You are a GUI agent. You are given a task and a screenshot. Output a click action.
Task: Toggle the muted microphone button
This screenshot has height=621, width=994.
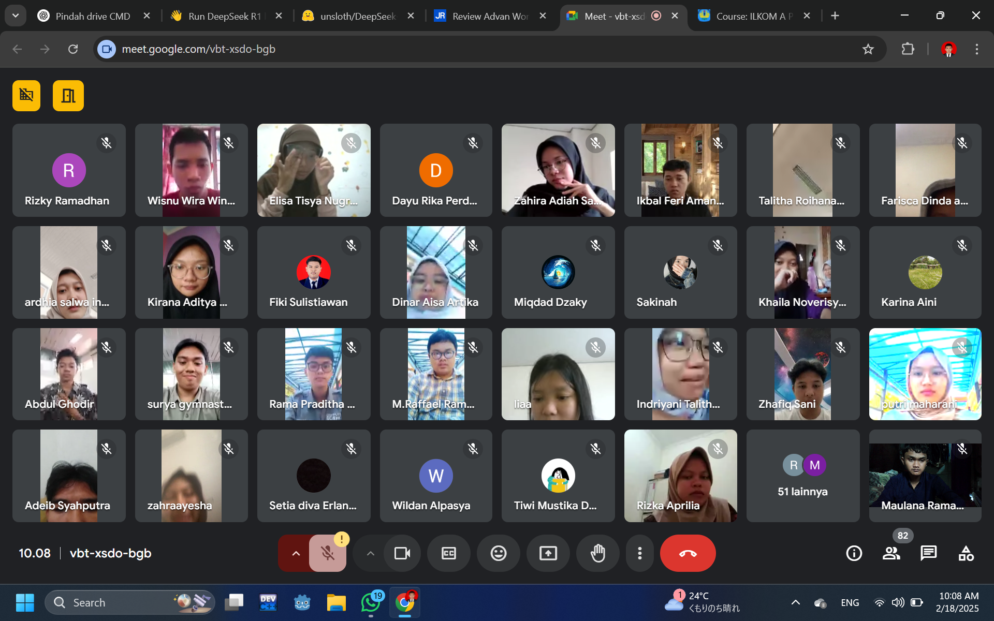(x=327, y=553)
